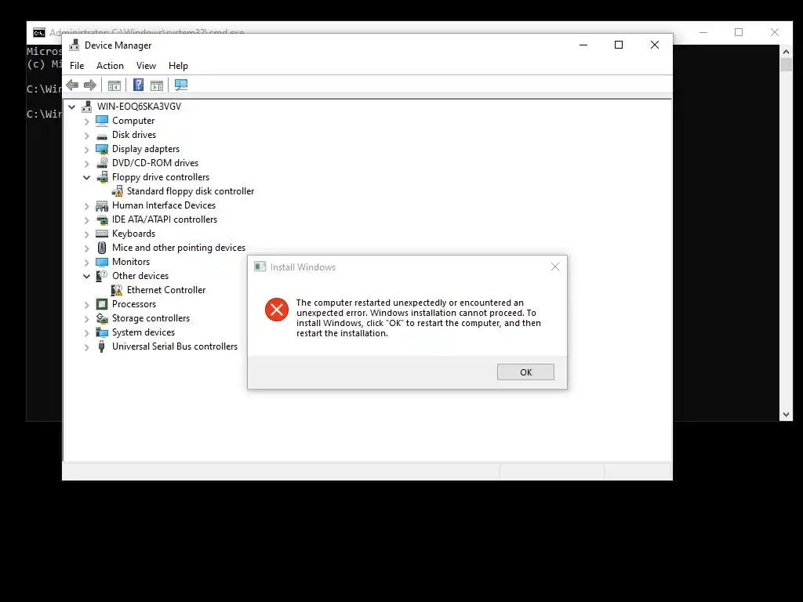This screenshot has width=803, height=602.
Task: Click the Display adapters category icon
Action: pyautogui.click(x=102, y=149)
